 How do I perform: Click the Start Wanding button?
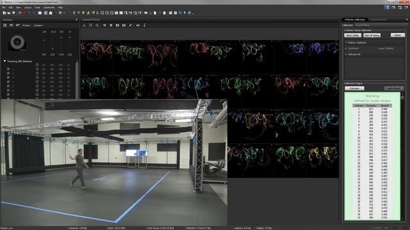[372, 35]
